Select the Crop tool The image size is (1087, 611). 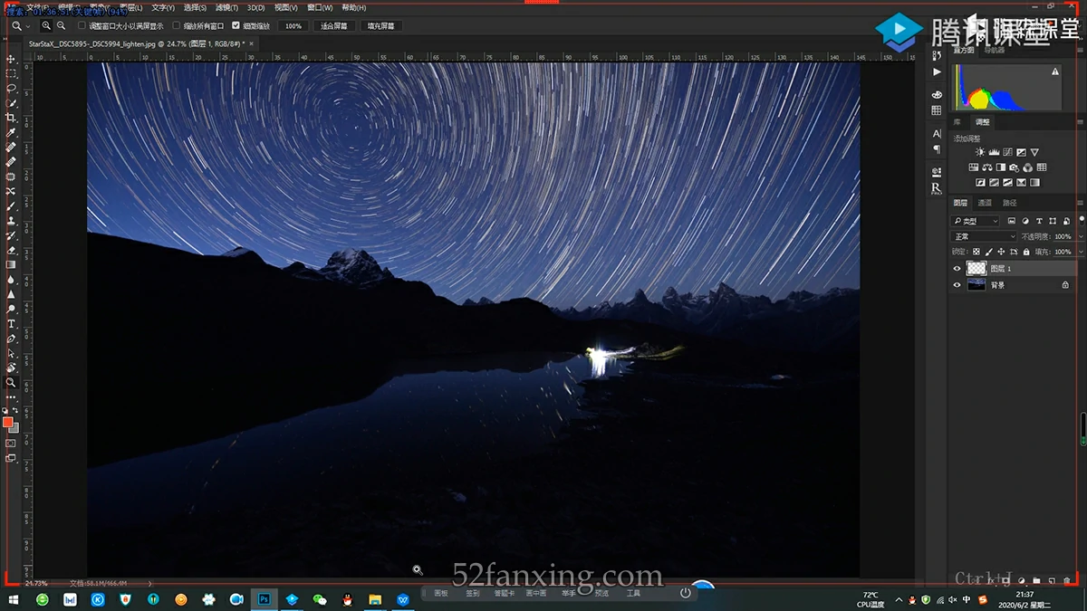[x=11, y=118]
